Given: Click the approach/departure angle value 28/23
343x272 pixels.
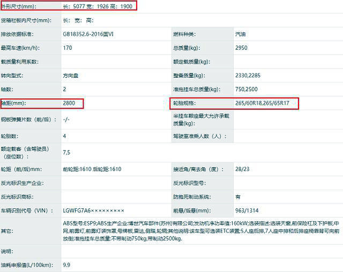Looking at the screenshot, I should [242, 169].
